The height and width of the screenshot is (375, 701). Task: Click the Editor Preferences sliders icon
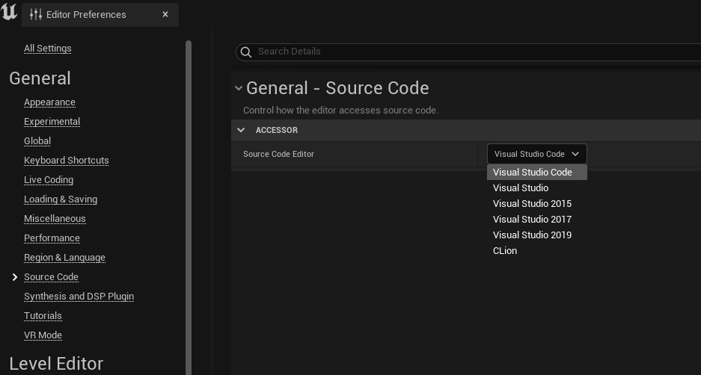36,15
